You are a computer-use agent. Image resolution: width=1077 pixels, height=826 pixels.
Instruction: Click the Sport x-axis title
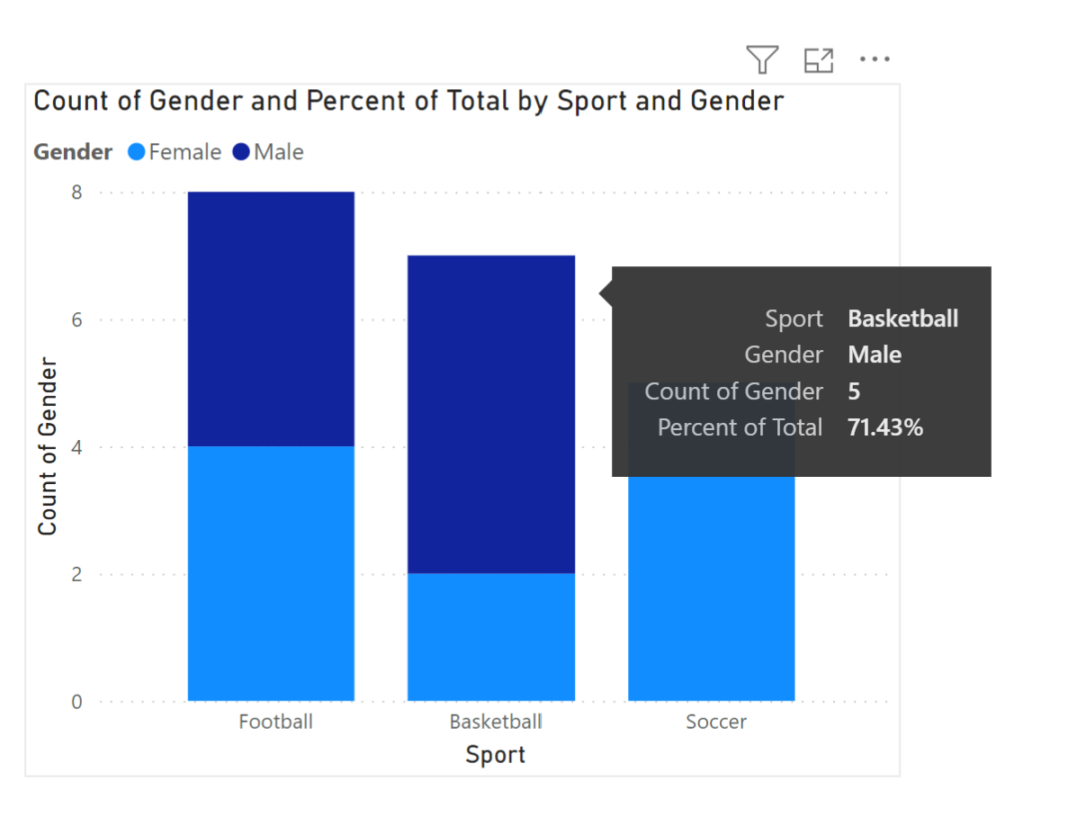(495, 754)
